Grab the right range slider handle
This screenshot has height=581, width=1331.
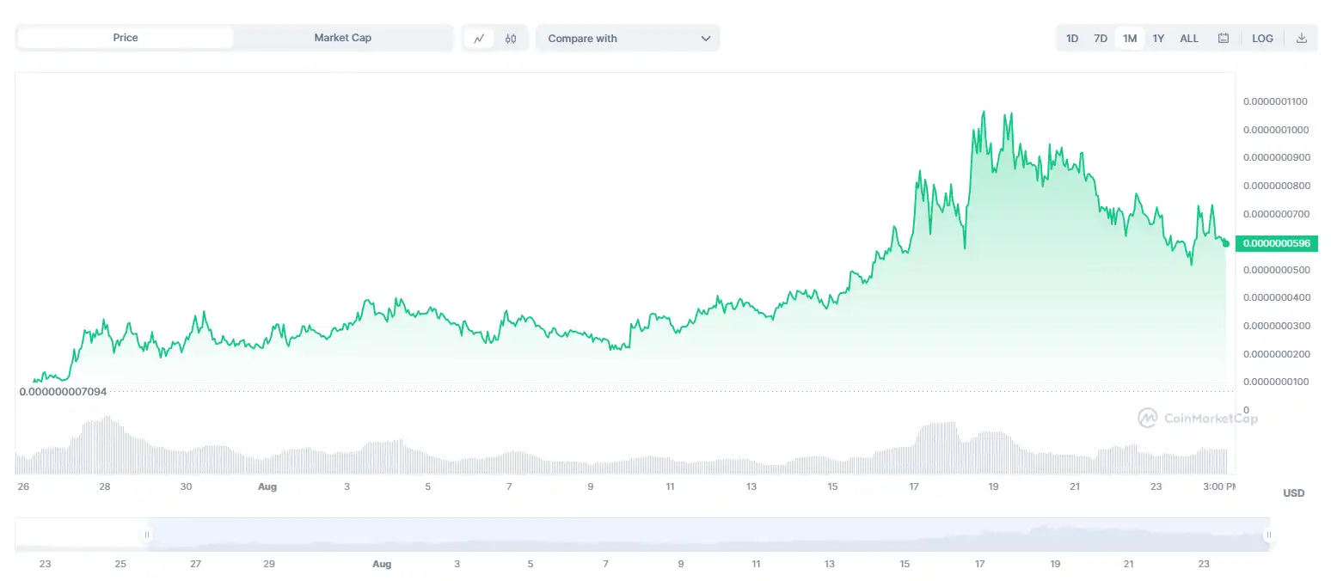pyautogui.click(x=1268, y=535)
